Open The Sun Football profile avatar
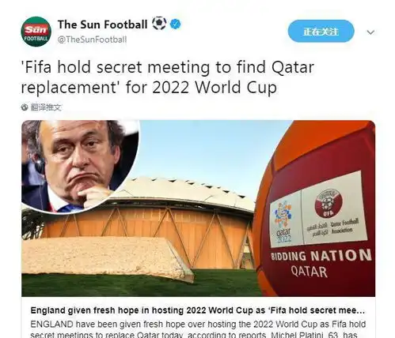Image resolution: width=395 pixels, height=338 pixels. click(x=36, y=32)
